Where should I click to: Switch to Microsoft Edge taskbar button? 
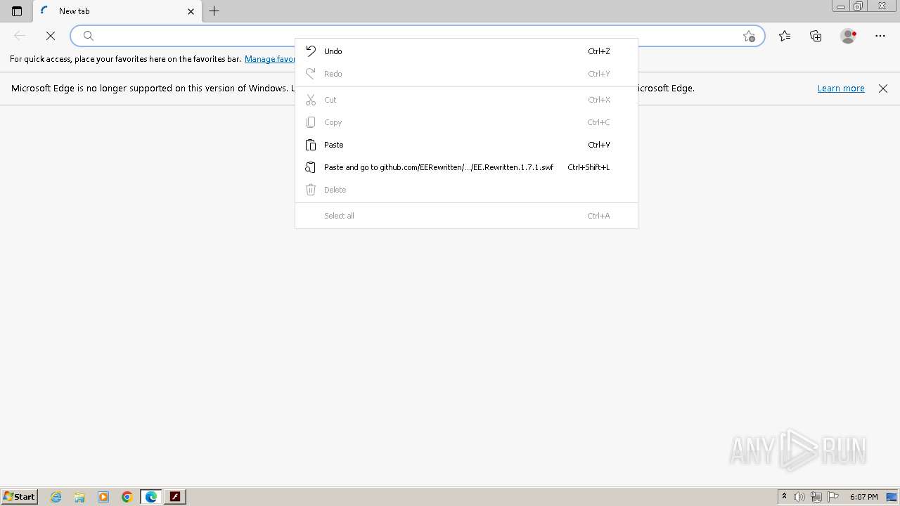click(x=151, y=497)
